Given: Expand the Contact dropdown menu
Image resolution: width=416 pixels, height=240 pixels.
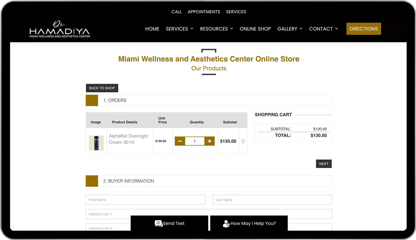Looking at the screenshot, I should point(323,29).
